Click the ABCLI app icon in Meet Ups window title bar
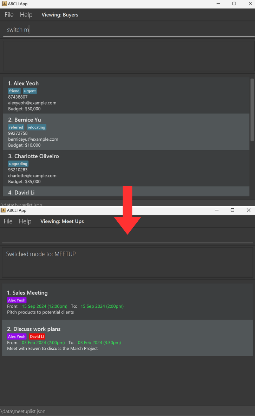The height and width of the screenshot is (416, 255). coord(3,210)
